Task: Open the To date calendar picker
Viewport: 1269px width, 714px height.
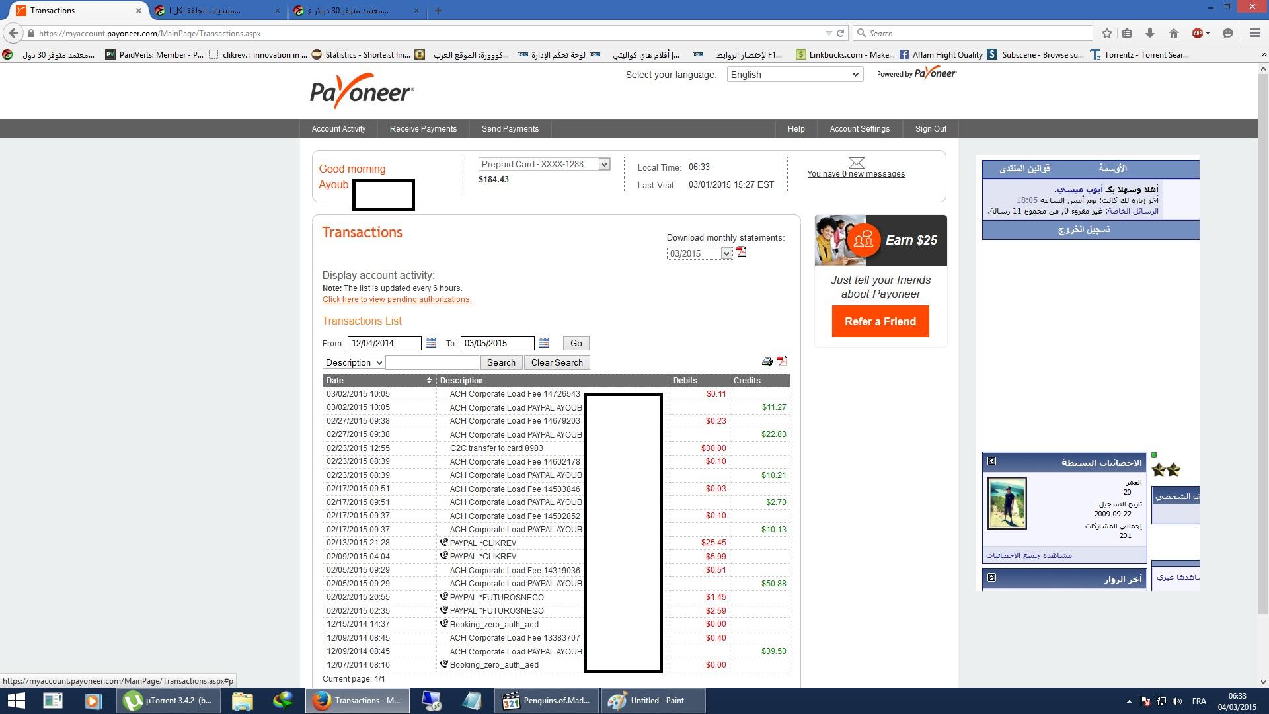Action: [x=544, y=343]
